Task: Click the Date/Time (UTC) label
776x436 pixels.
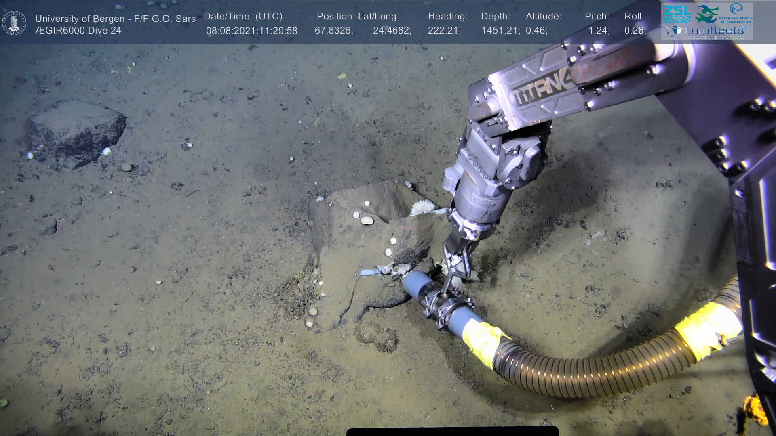Action: pyautogui.click(x=243, y=17)
